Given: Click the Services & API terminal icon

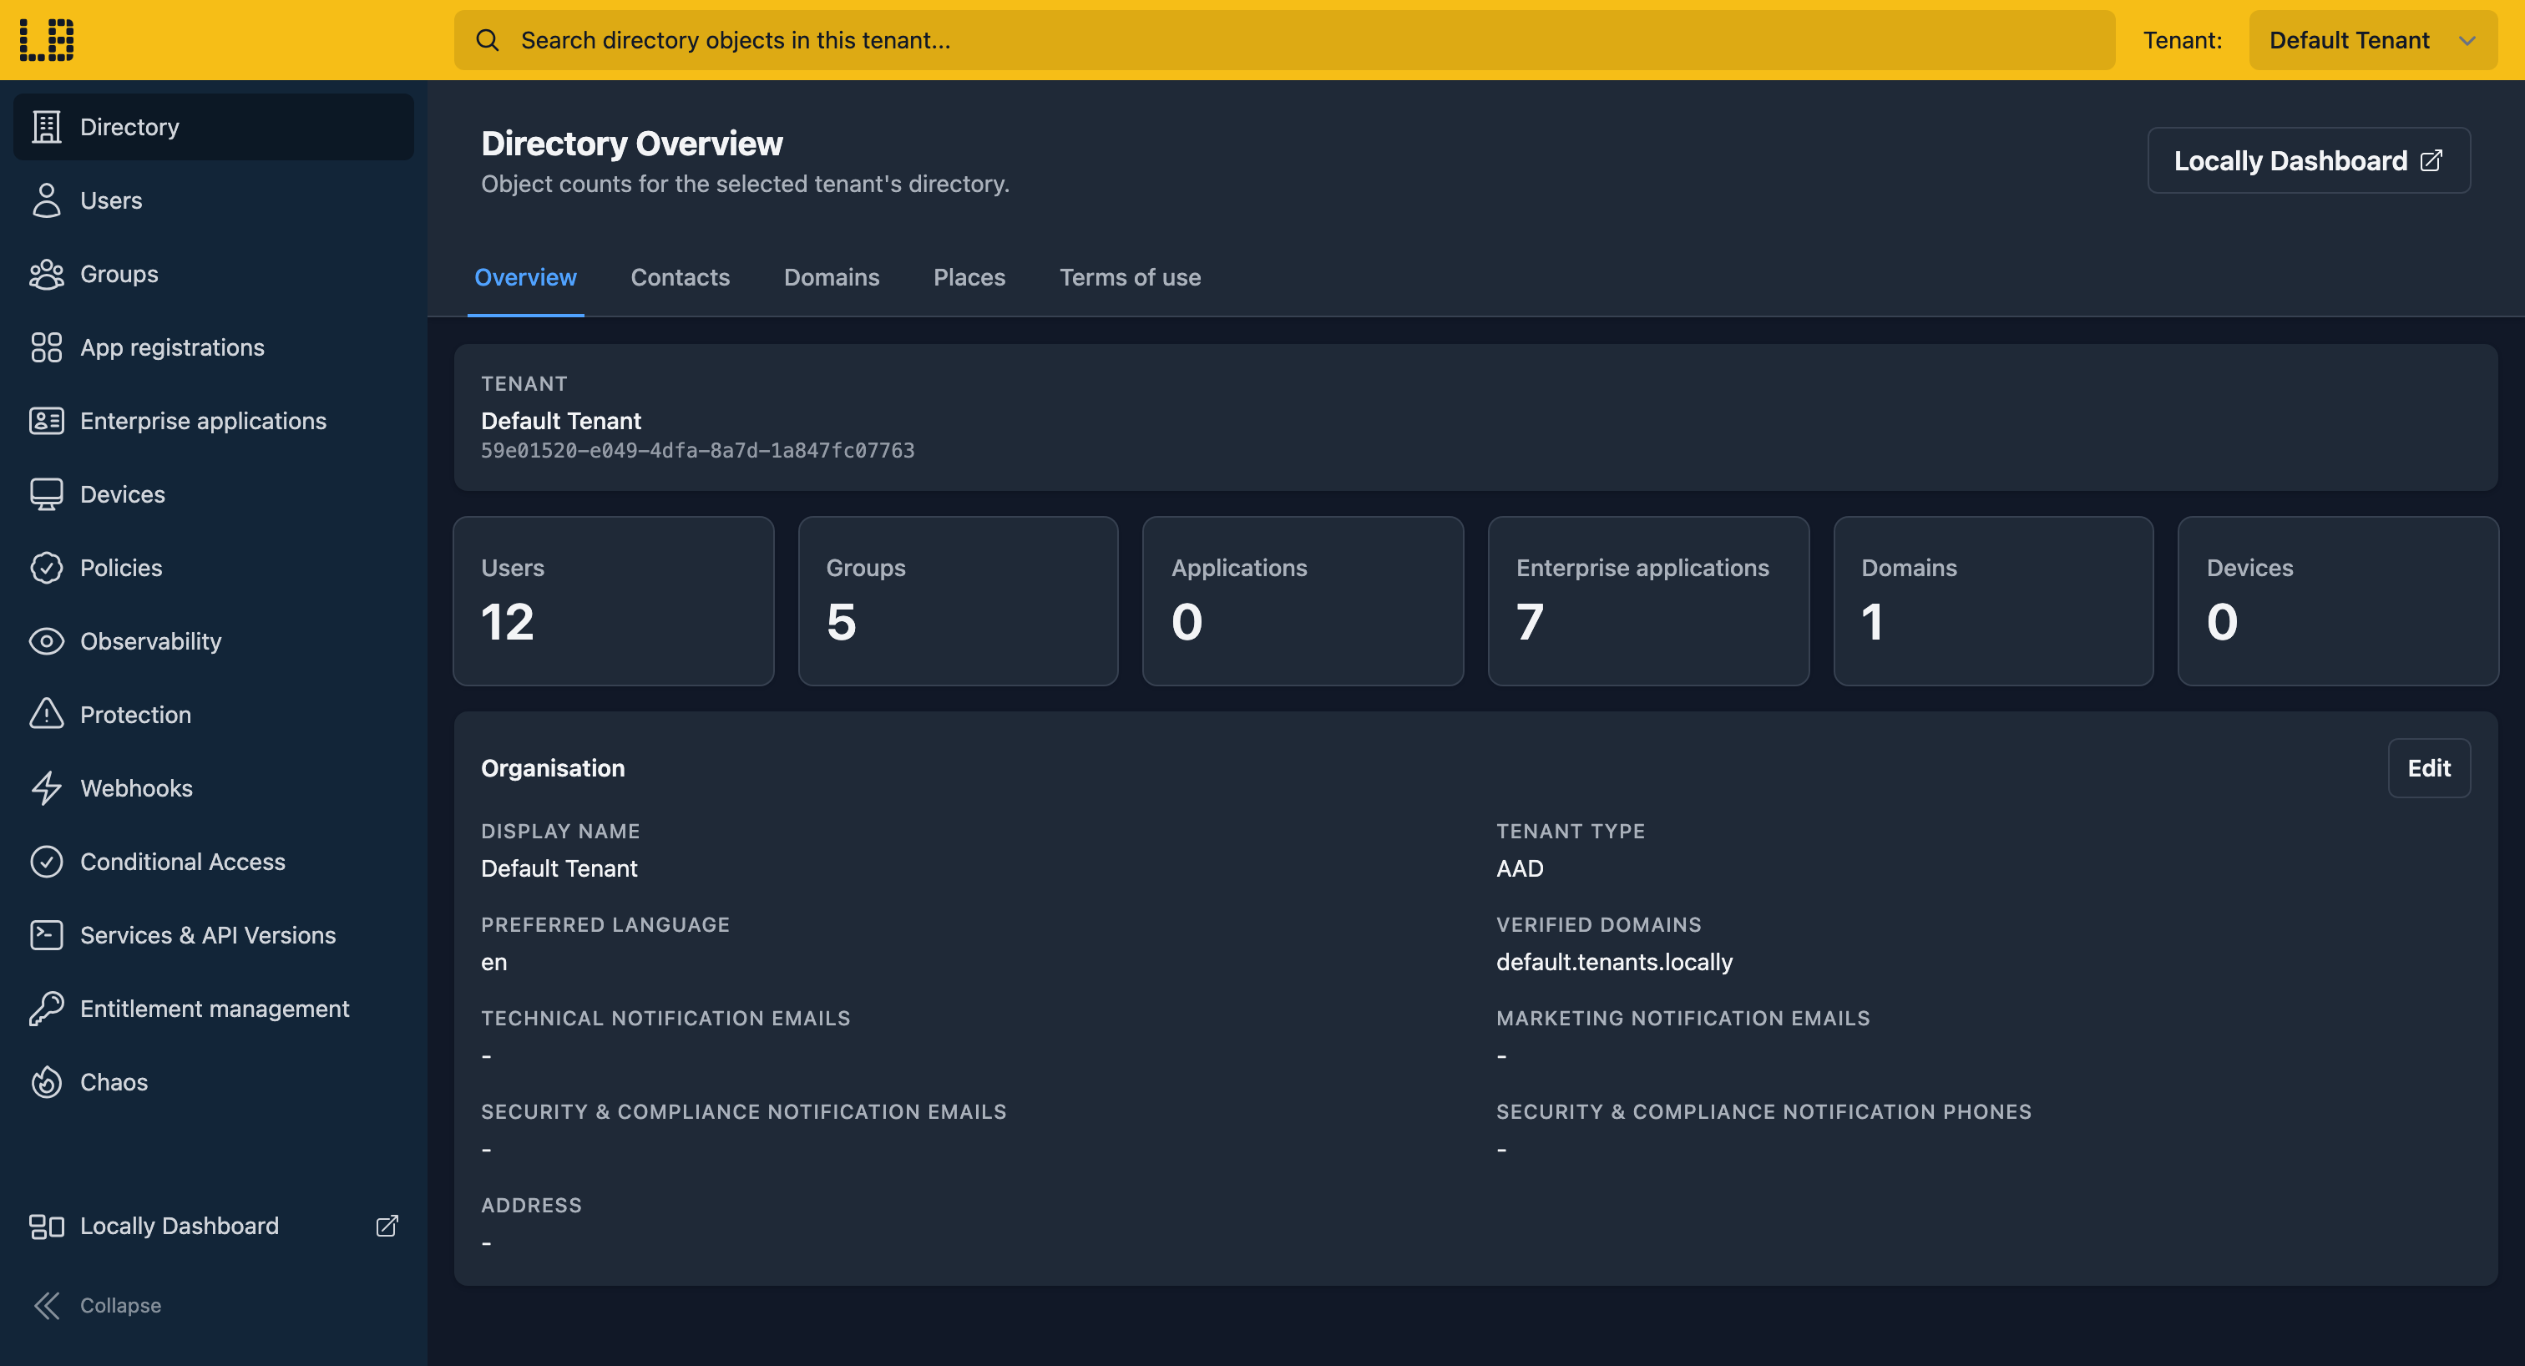Looking at the screenshot, I should coord(46,936).
